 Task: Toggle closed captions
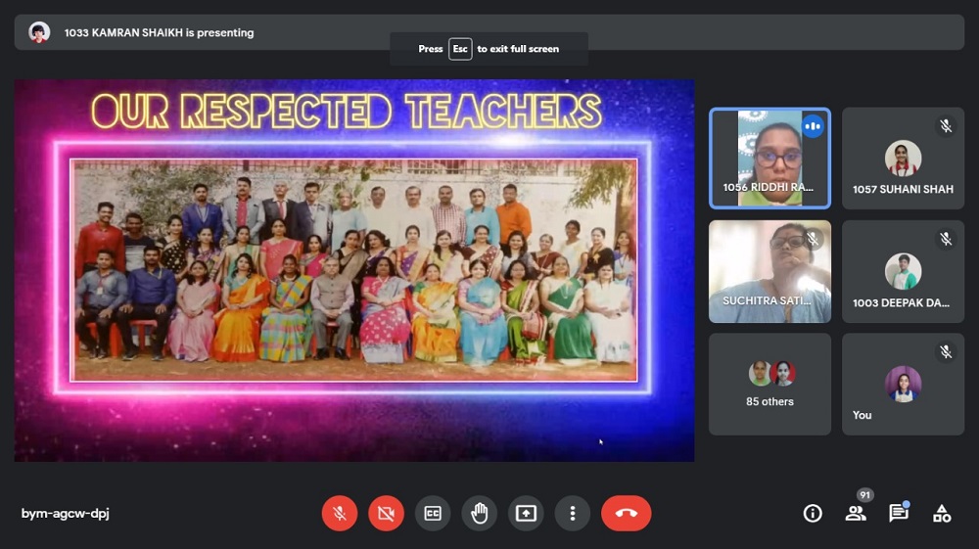pos(433,513)
